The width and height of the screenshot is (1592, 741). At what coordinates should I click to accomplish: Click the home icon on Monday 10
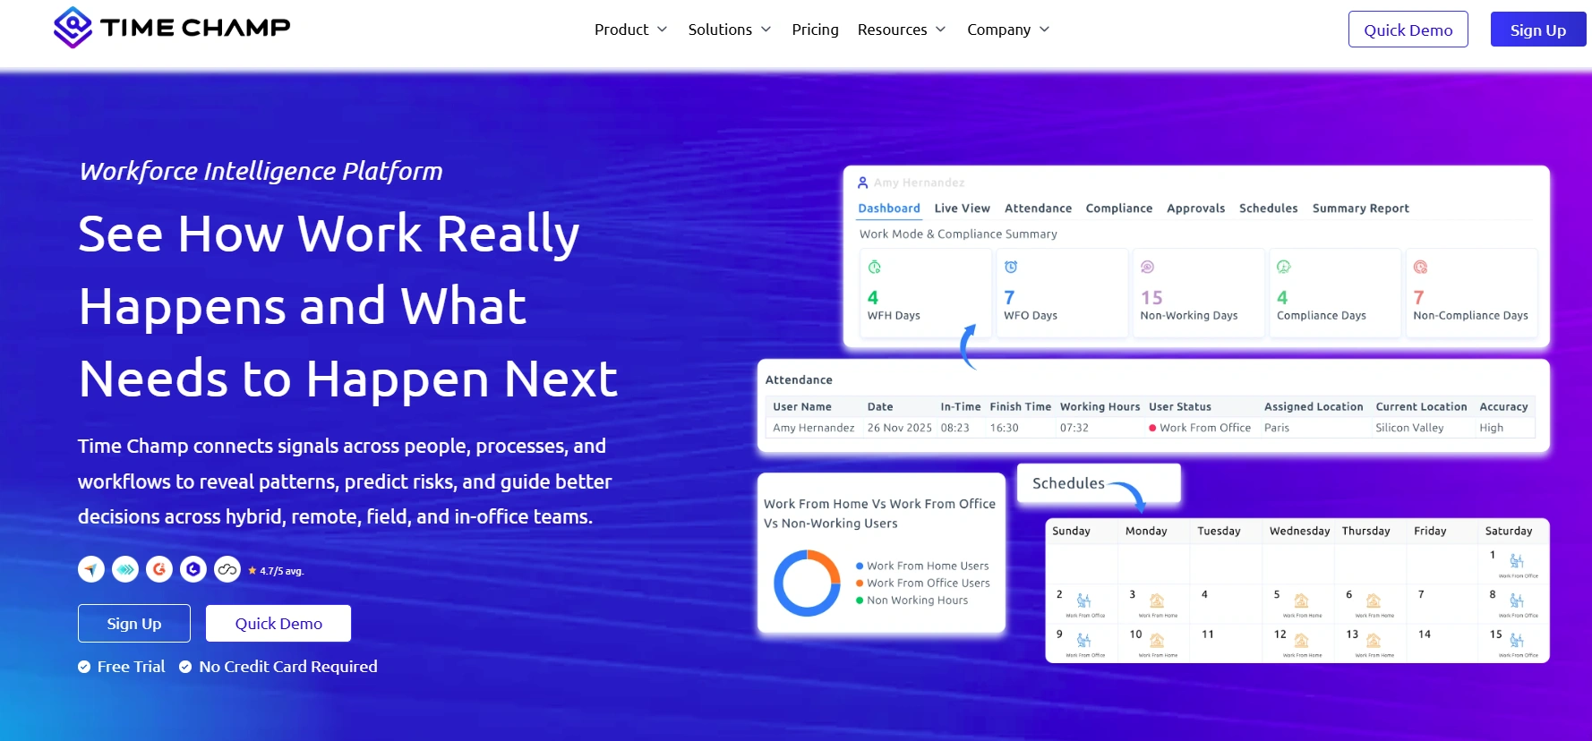coord(1157,640)
